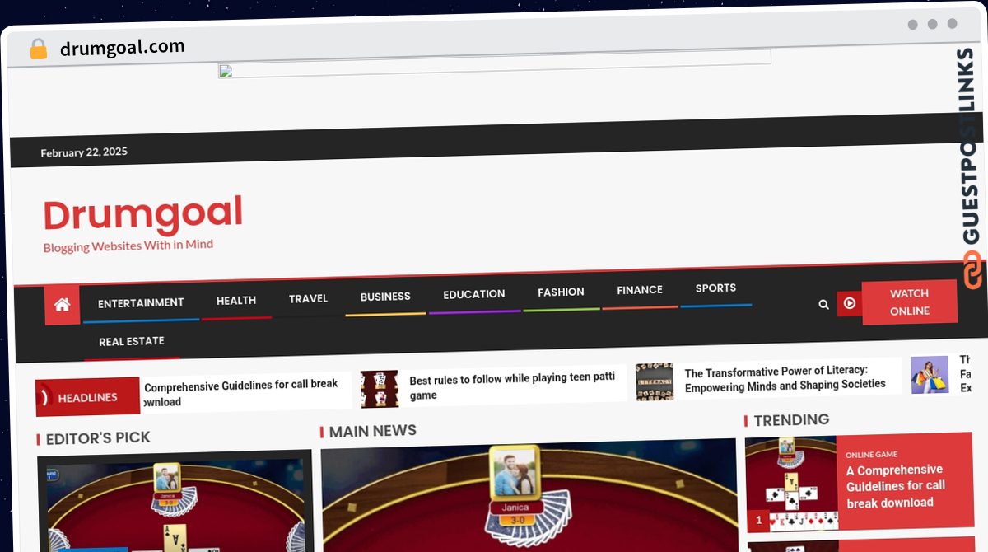Click the trending article playing cards thumbnail

coord(790,485)
